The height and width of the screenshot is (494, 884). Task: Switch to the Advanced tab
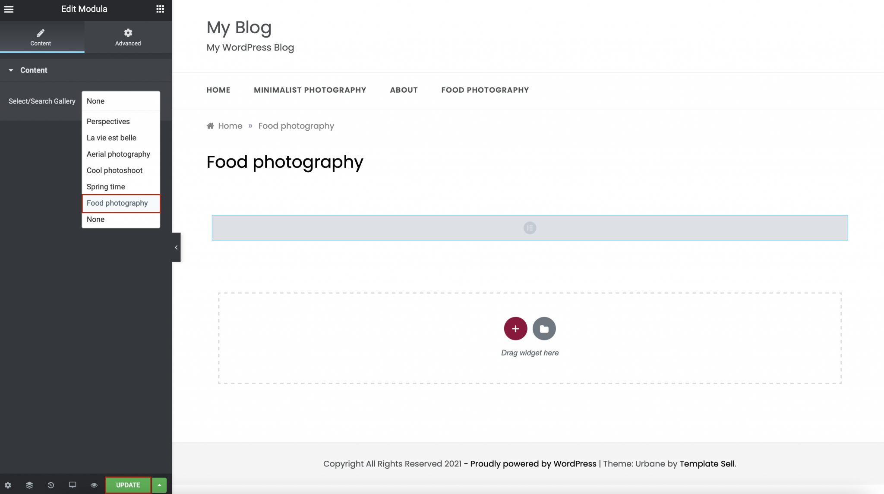click(128, 37)
